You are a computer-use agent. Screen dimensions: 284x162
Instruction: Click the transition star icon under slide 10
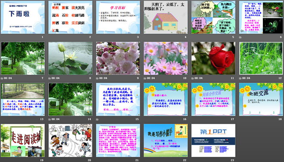[145, 78]
